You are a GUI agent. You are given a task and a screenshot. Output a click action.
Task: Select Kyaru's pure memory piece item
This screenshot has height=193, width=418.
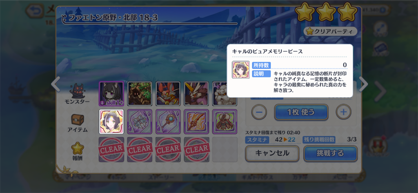click(111, 122)
